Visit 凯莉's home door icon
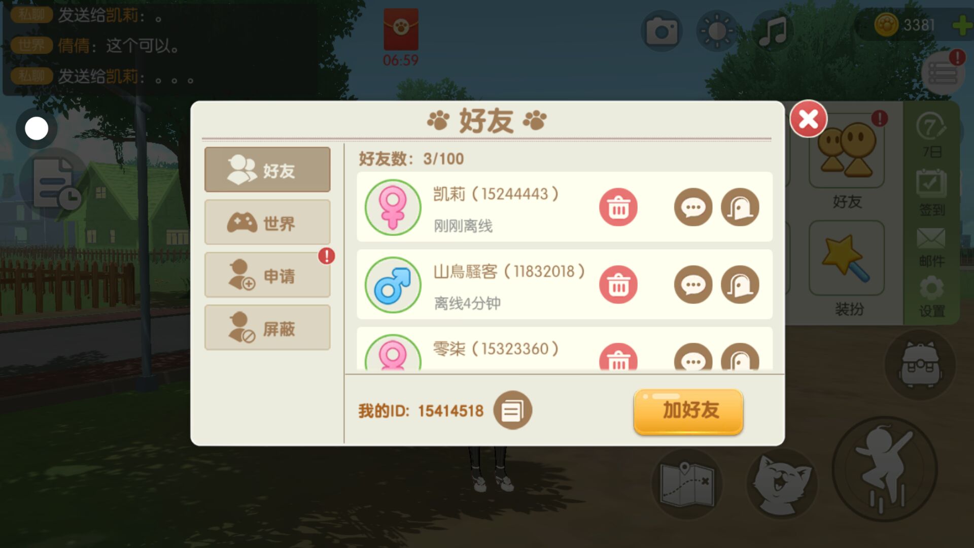 pyautogui.click(x=740, y=207)
